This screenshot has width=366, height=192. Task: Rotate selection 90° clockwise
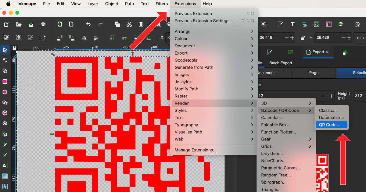tap(72, 38)
